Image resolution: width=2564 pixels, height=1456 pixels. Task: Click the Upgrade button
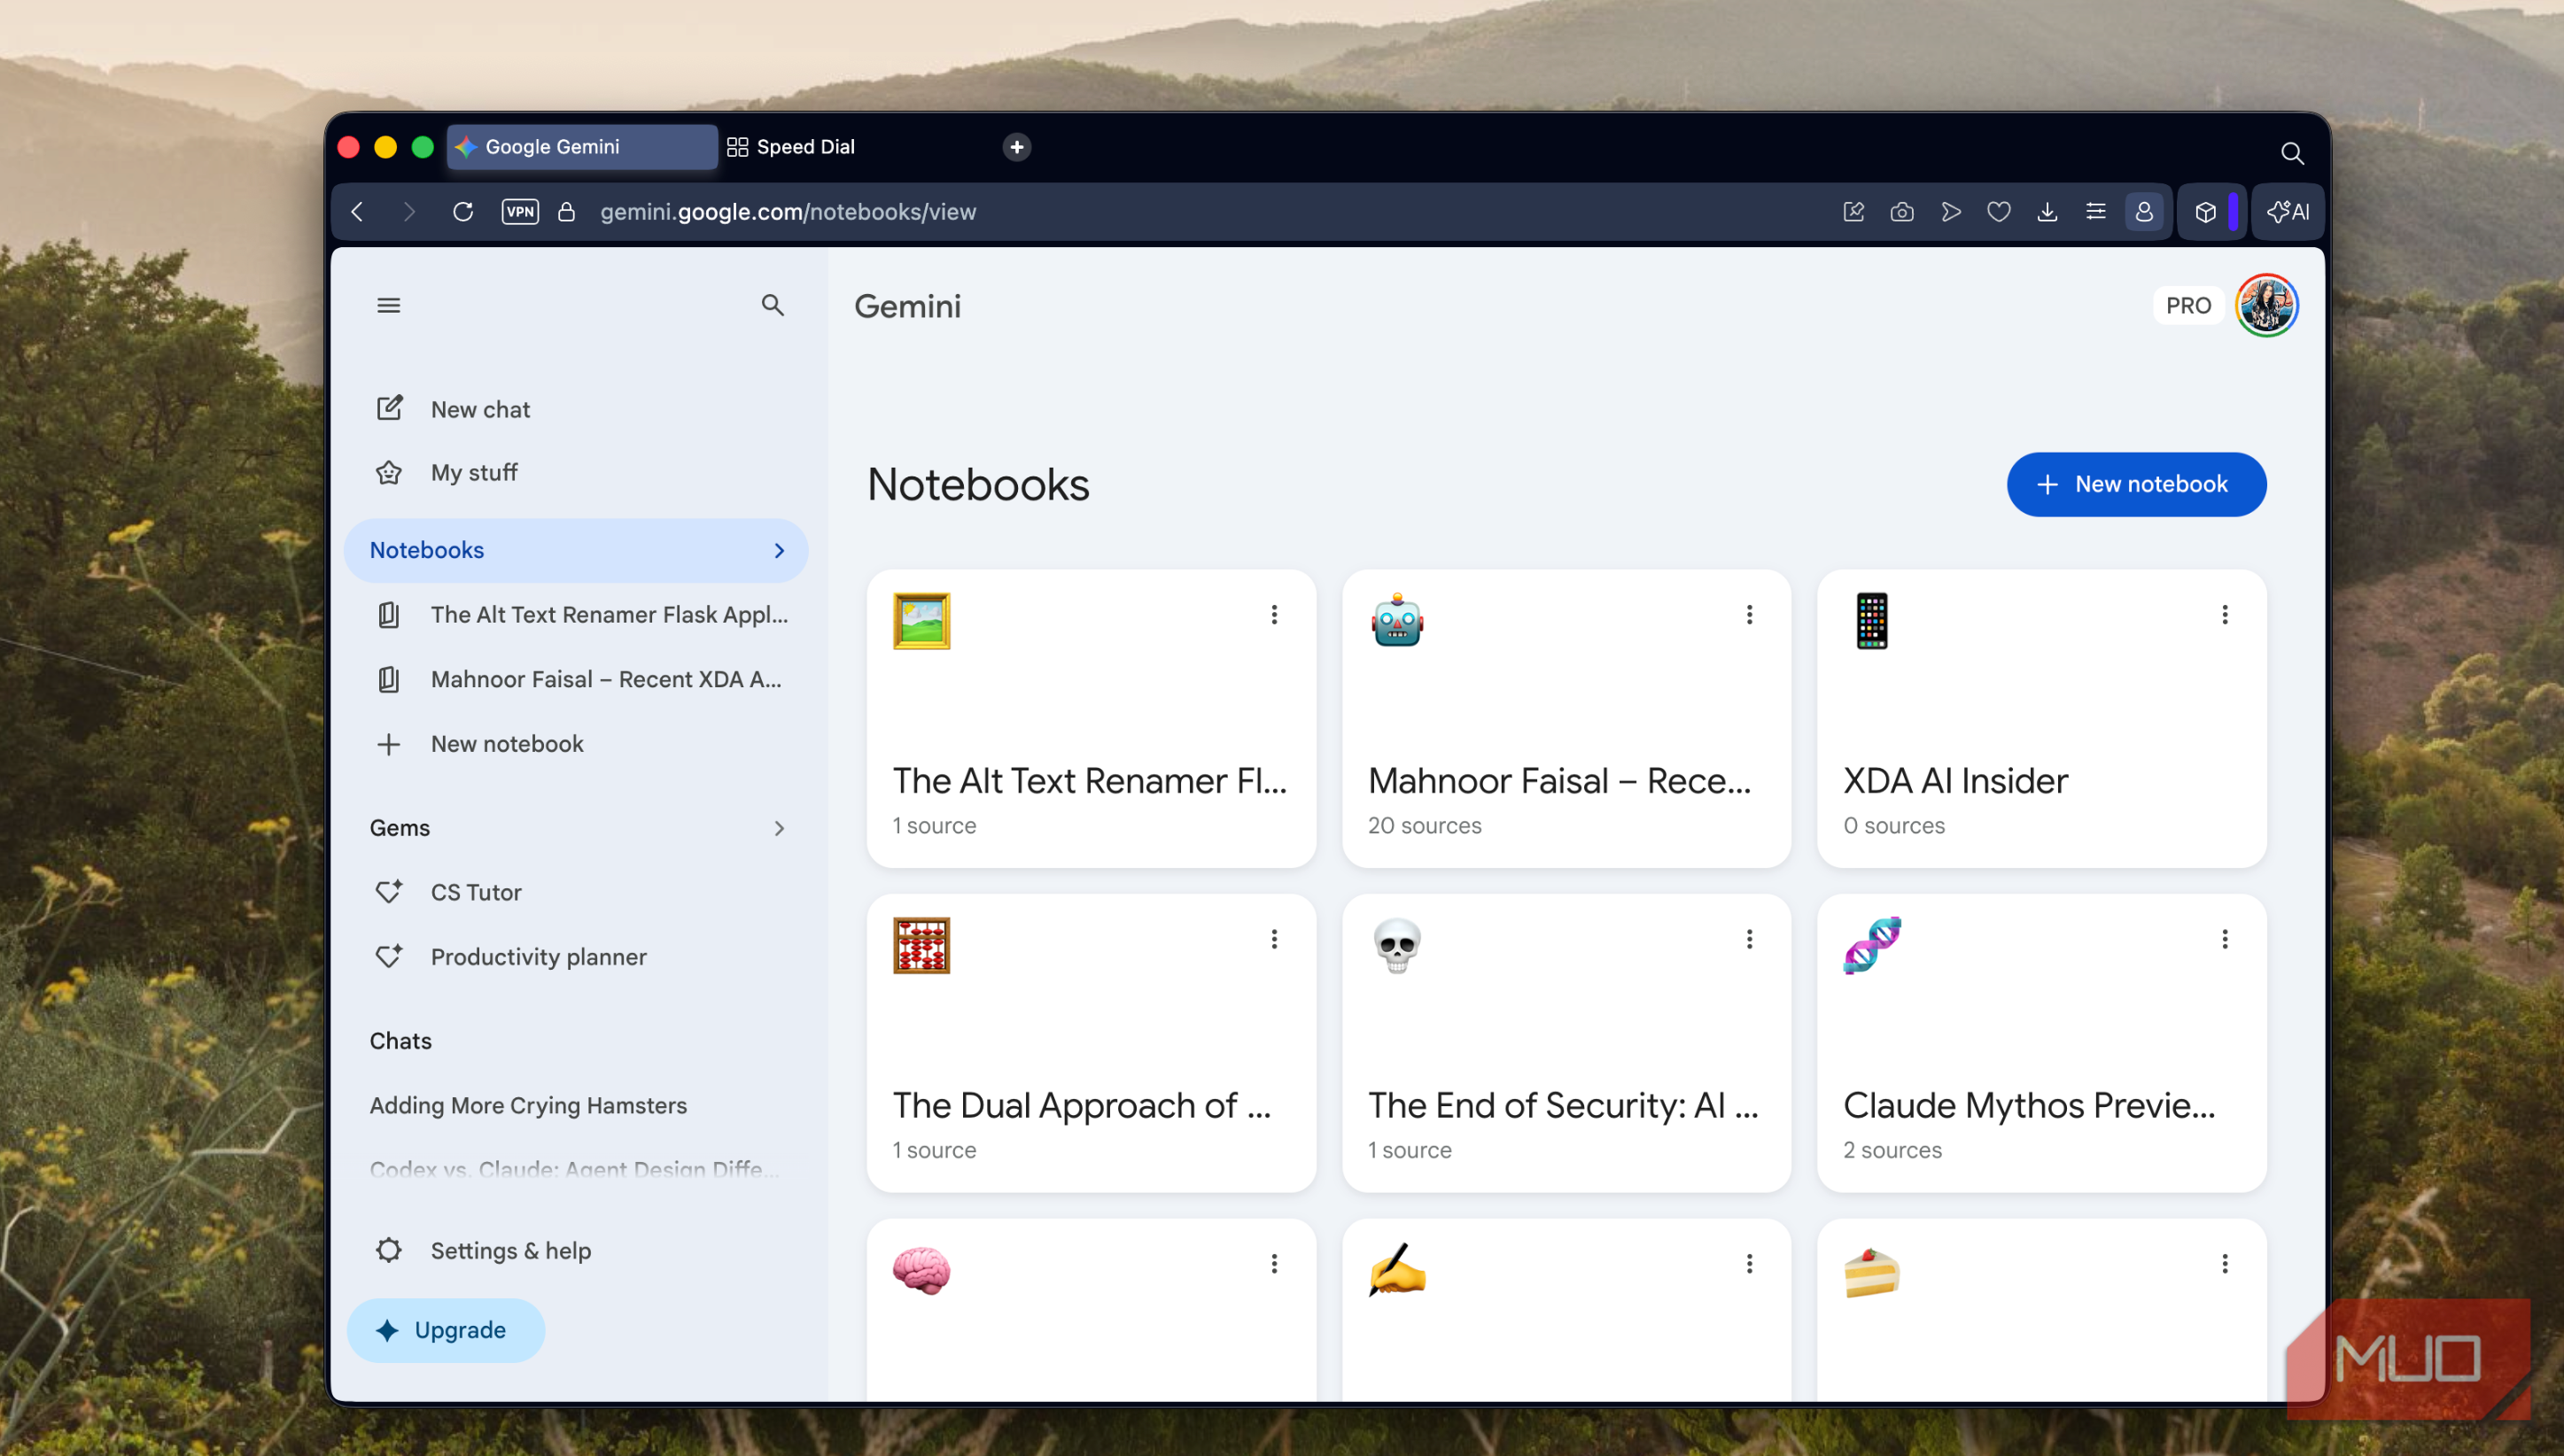click(x=445, y=1330)
